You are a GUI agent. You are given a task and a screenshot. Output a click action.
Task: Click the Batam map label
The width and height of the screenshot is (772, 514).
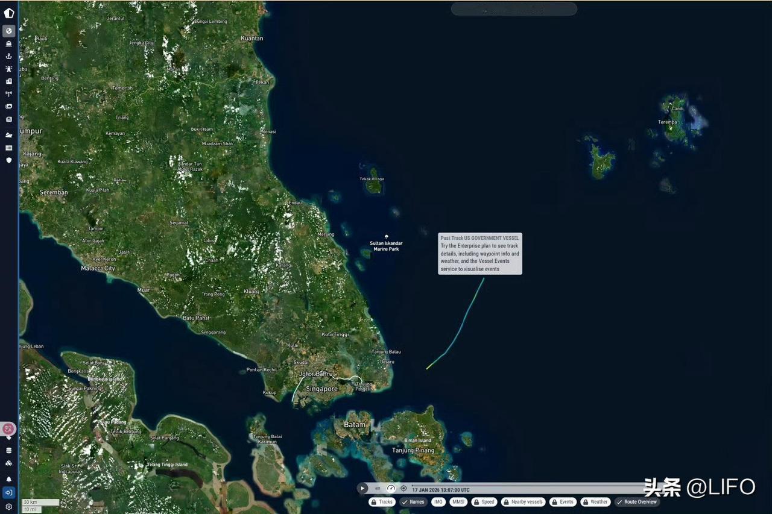coord(355,425)
